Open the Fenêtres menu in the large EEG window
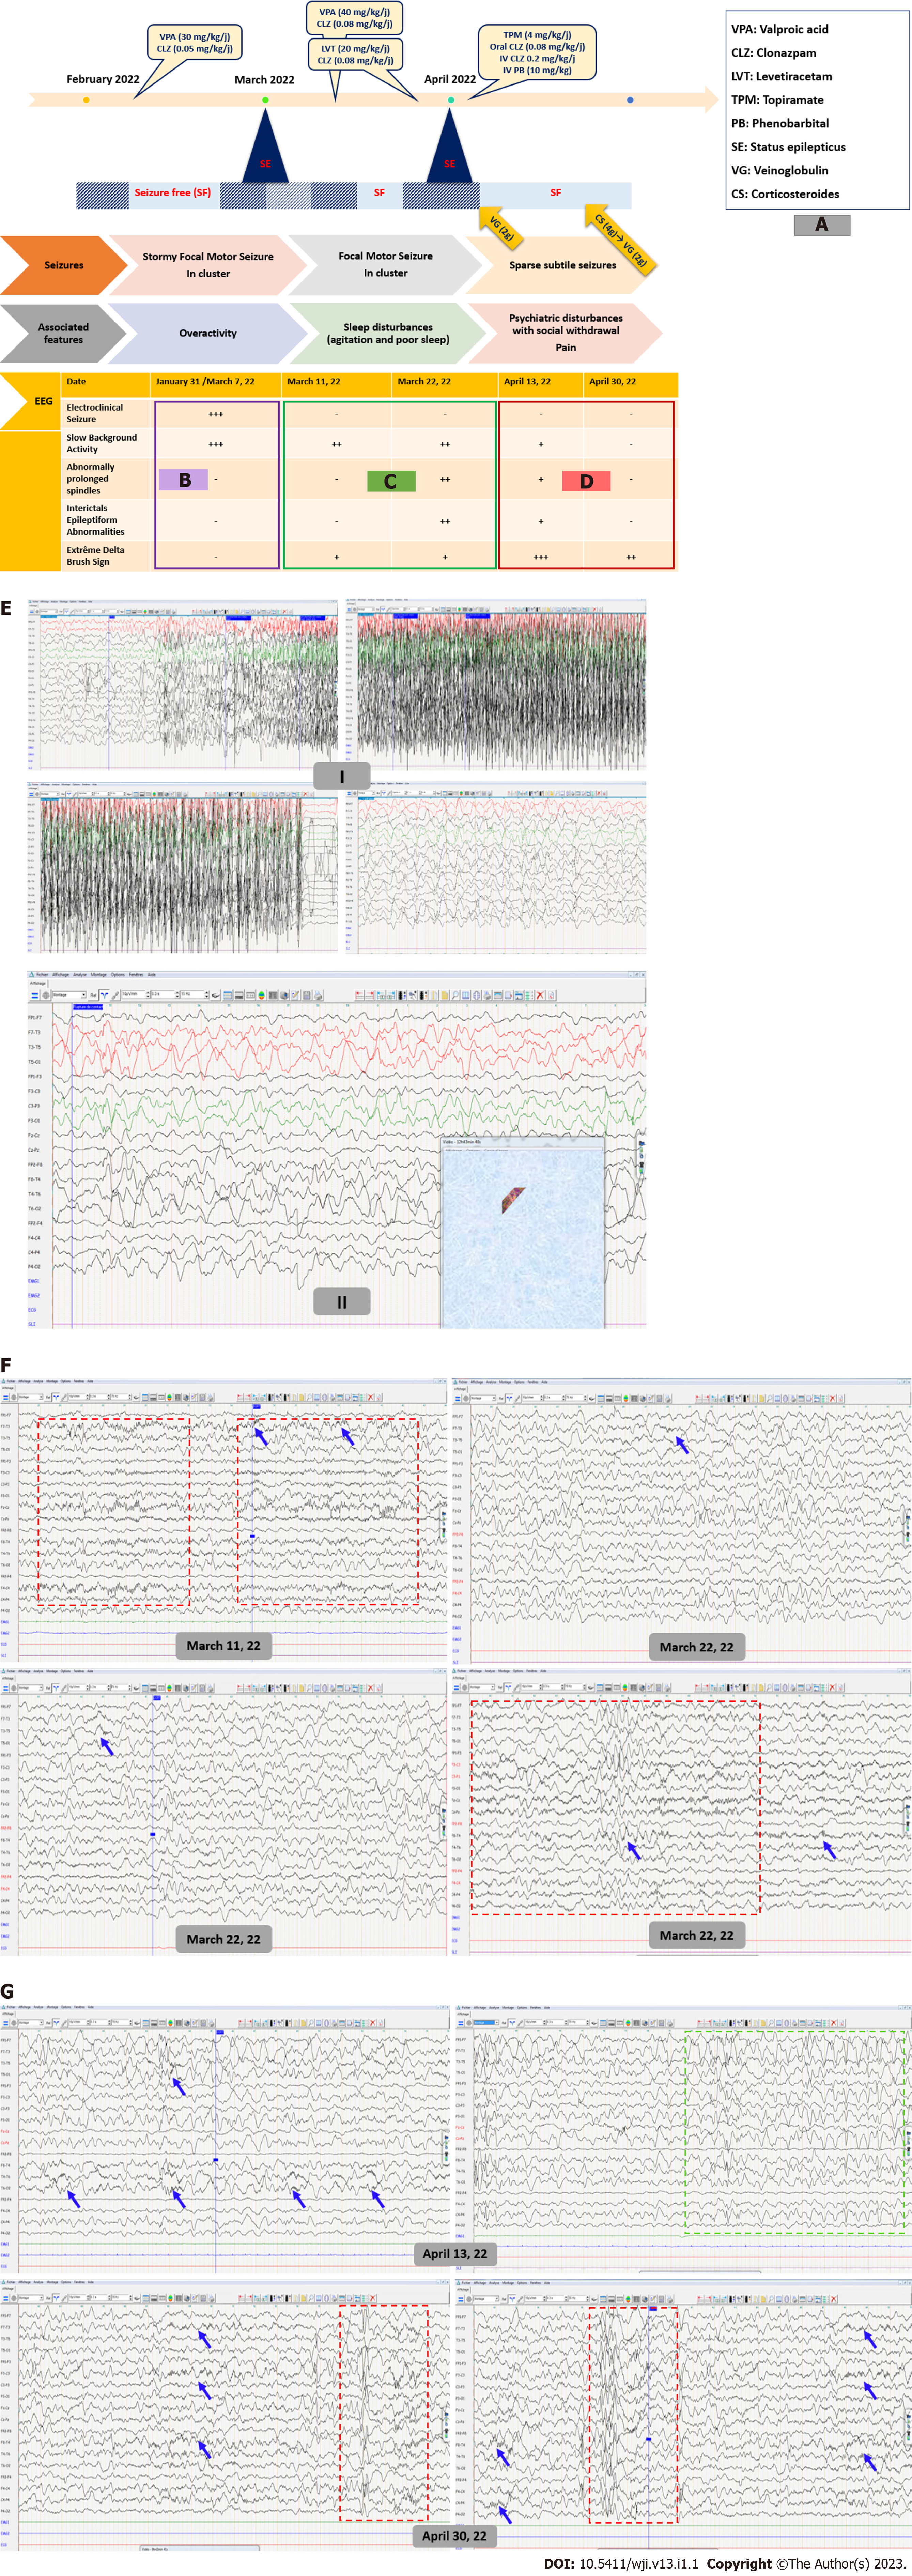 click(136, 975)
